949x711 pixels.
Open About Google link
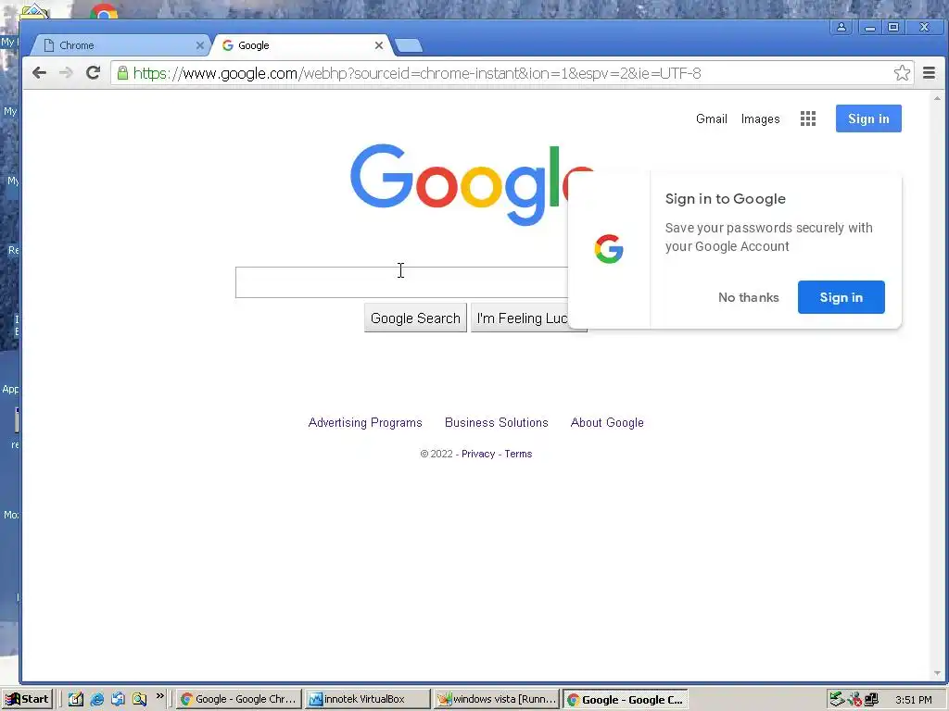(x=607, y=422)
